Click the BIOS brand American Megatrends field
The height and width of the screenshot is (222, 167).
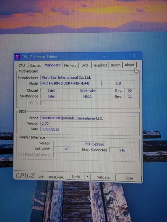88,118
